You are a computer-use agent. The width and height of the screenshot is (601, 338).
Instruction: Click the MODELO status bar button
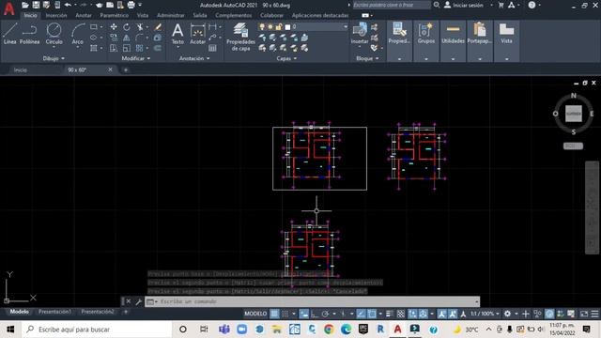255,314
